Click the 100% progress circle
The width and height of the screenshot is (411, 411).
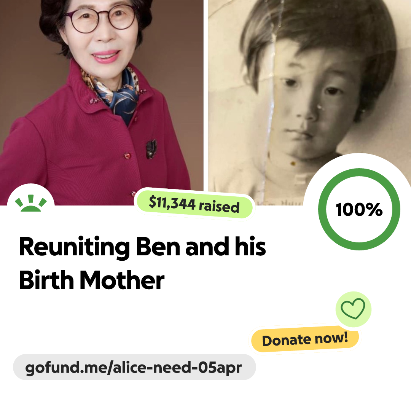(359, 209)
